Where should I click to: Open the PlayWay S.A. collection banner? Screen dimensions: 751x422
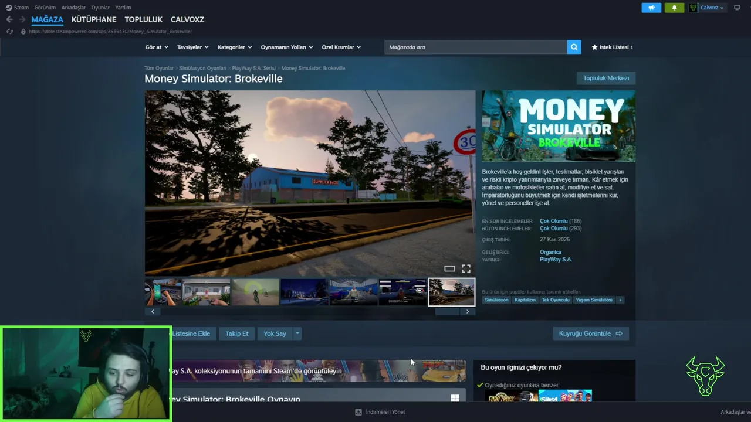click(317, 371)
